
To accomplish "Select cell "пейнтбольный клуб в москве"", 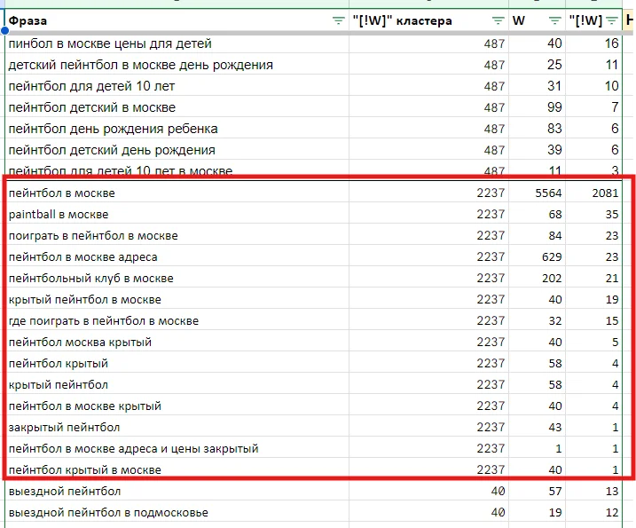I will click(x=90, y=279).
